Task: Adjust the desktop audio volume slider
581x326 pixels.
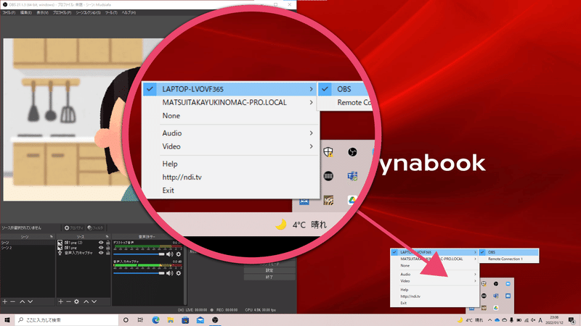Action: (x=139, y=254)
